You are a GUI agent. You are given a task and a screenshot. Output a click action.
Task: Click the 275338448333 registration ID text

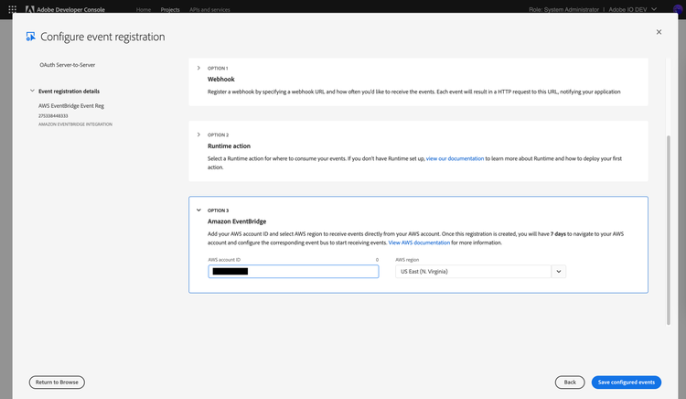click(53, 116)
